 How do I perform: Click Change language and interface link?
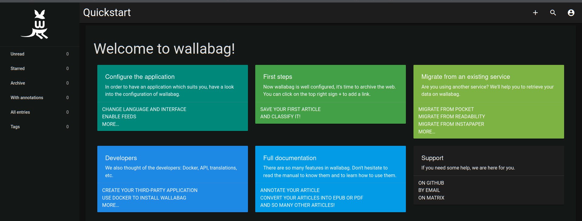(144, 109)
